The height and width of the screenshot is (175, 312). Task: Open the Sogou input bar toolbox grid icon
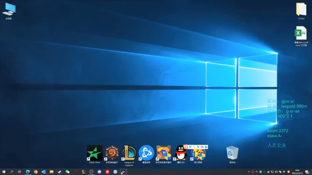[x=206, y=147]
